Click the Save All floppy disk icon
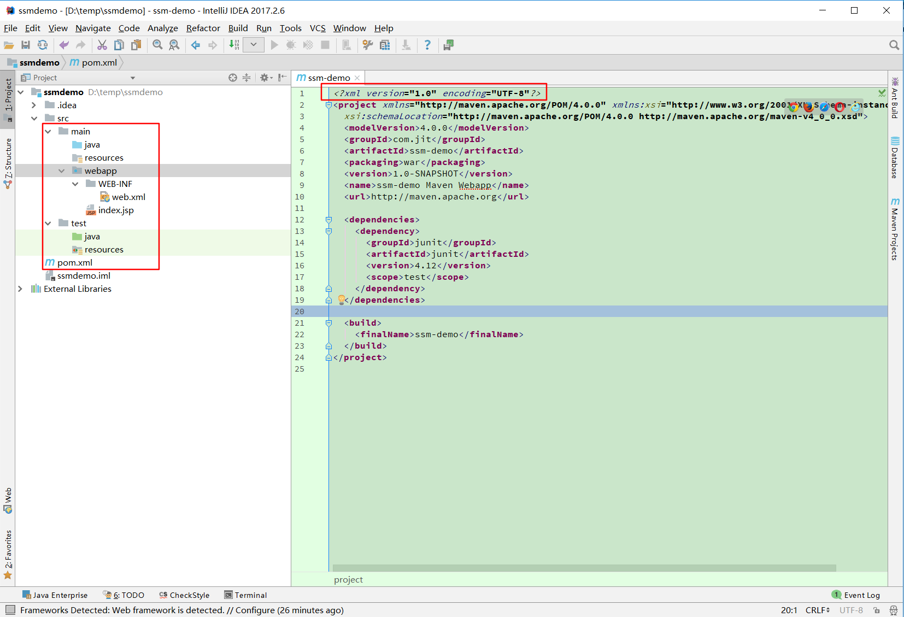The width and height of the screenshot is (904, 617). [x=26, y=45]
